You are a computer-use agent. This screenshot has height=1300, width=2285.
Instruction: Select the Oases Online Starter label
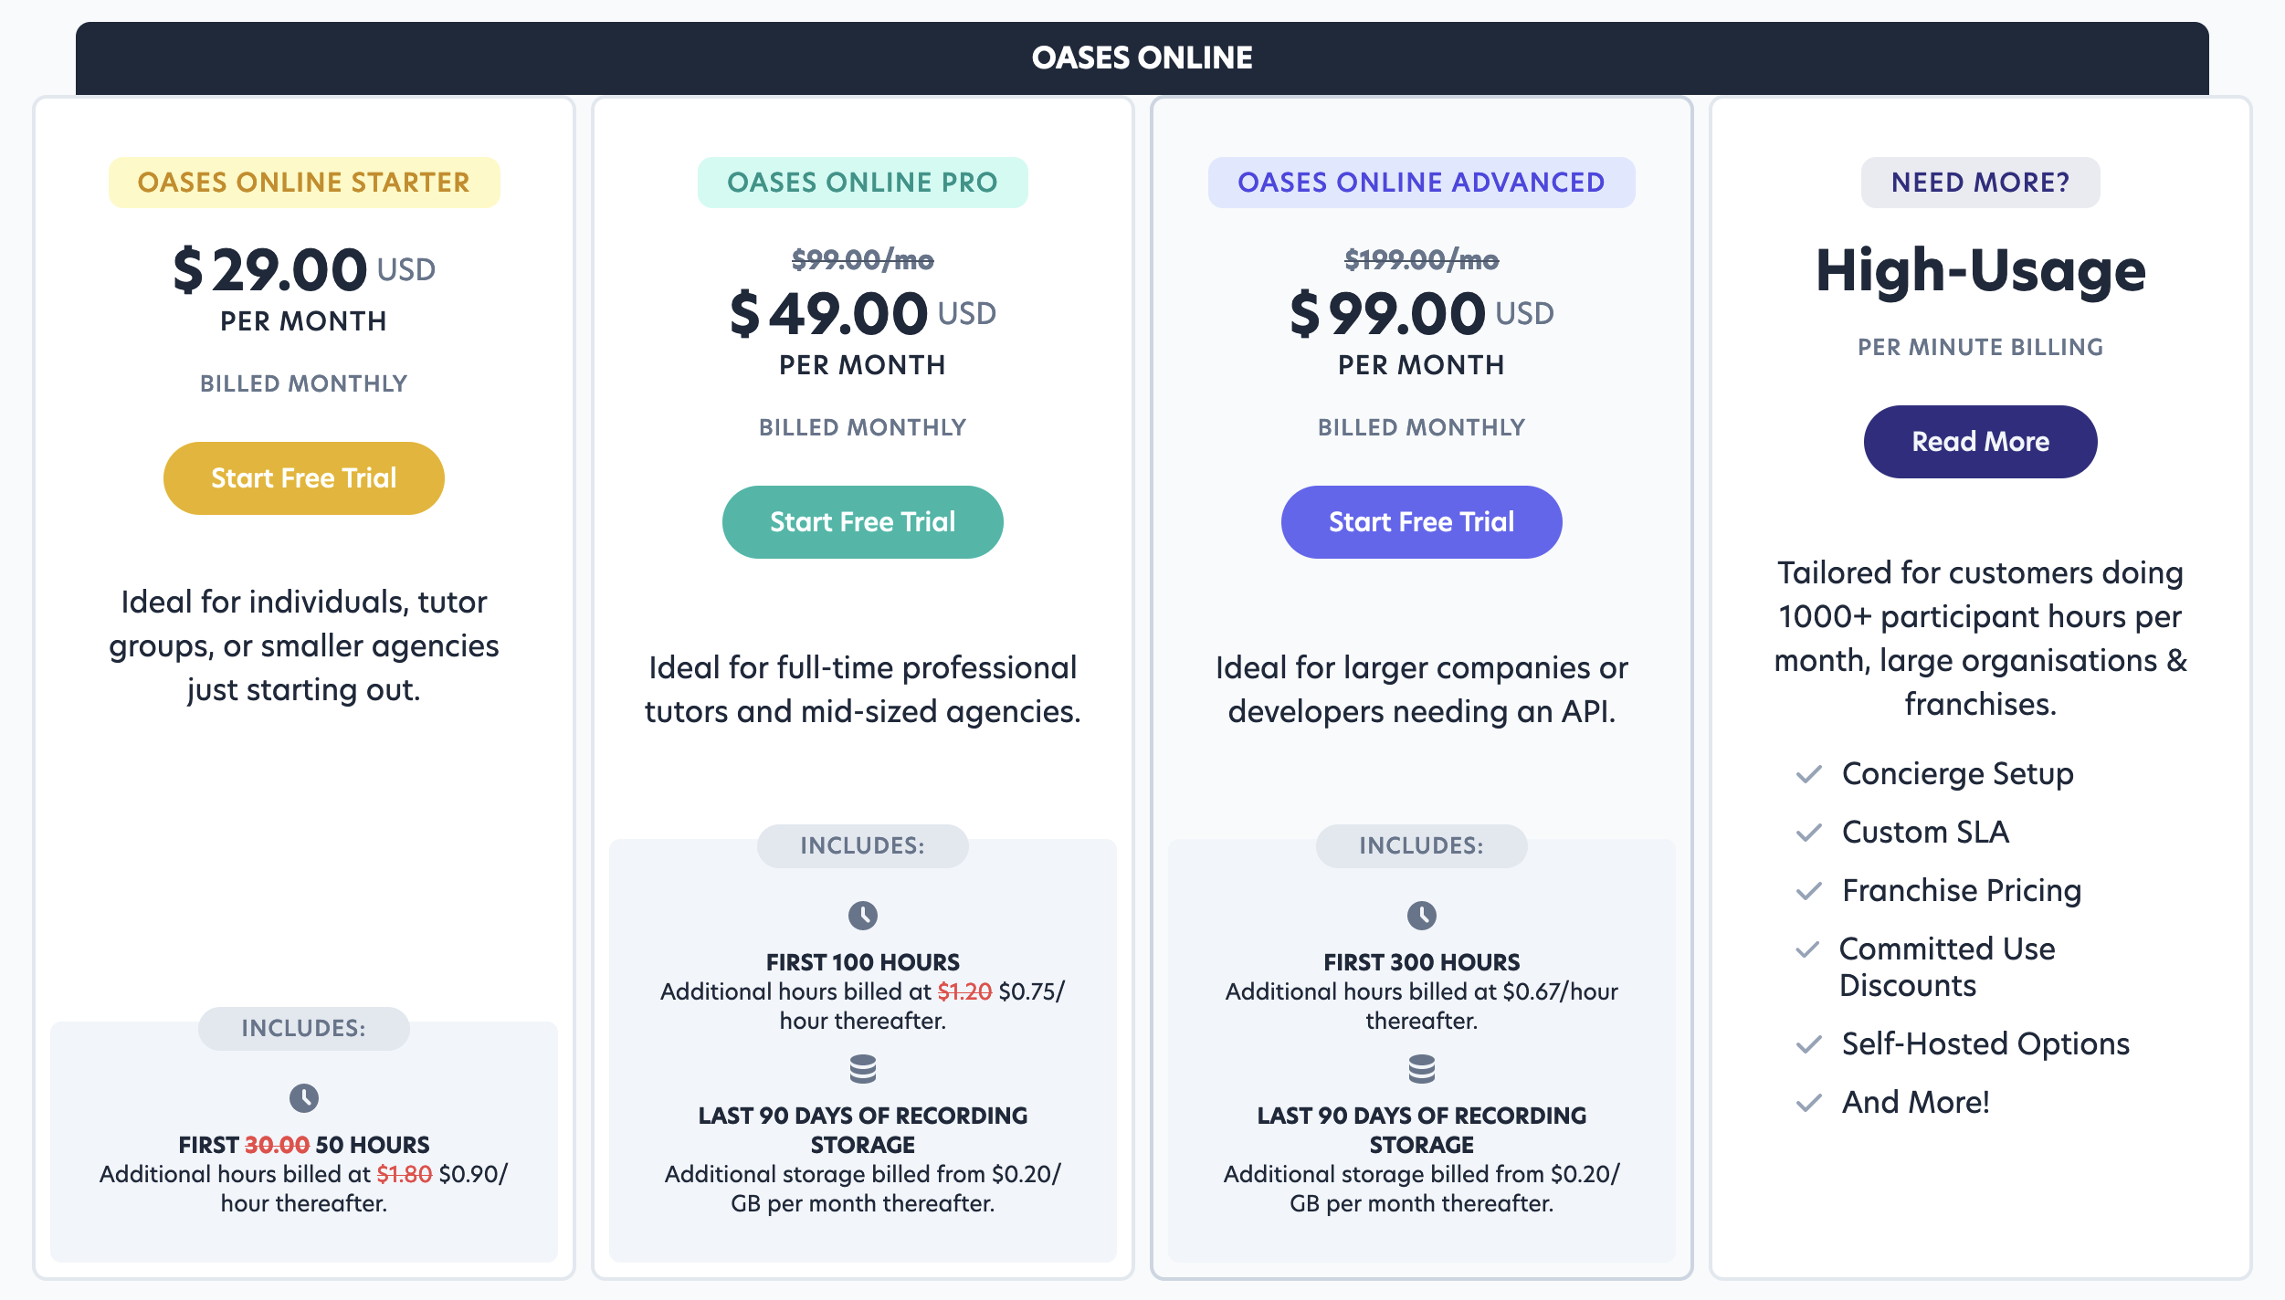click(x=304, y=183)
